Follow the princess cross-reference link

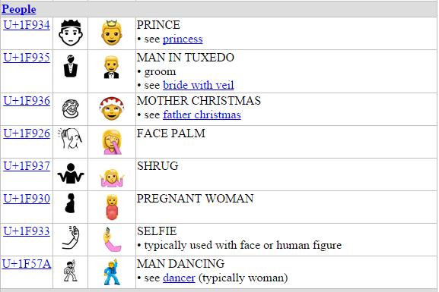[183, 39]
